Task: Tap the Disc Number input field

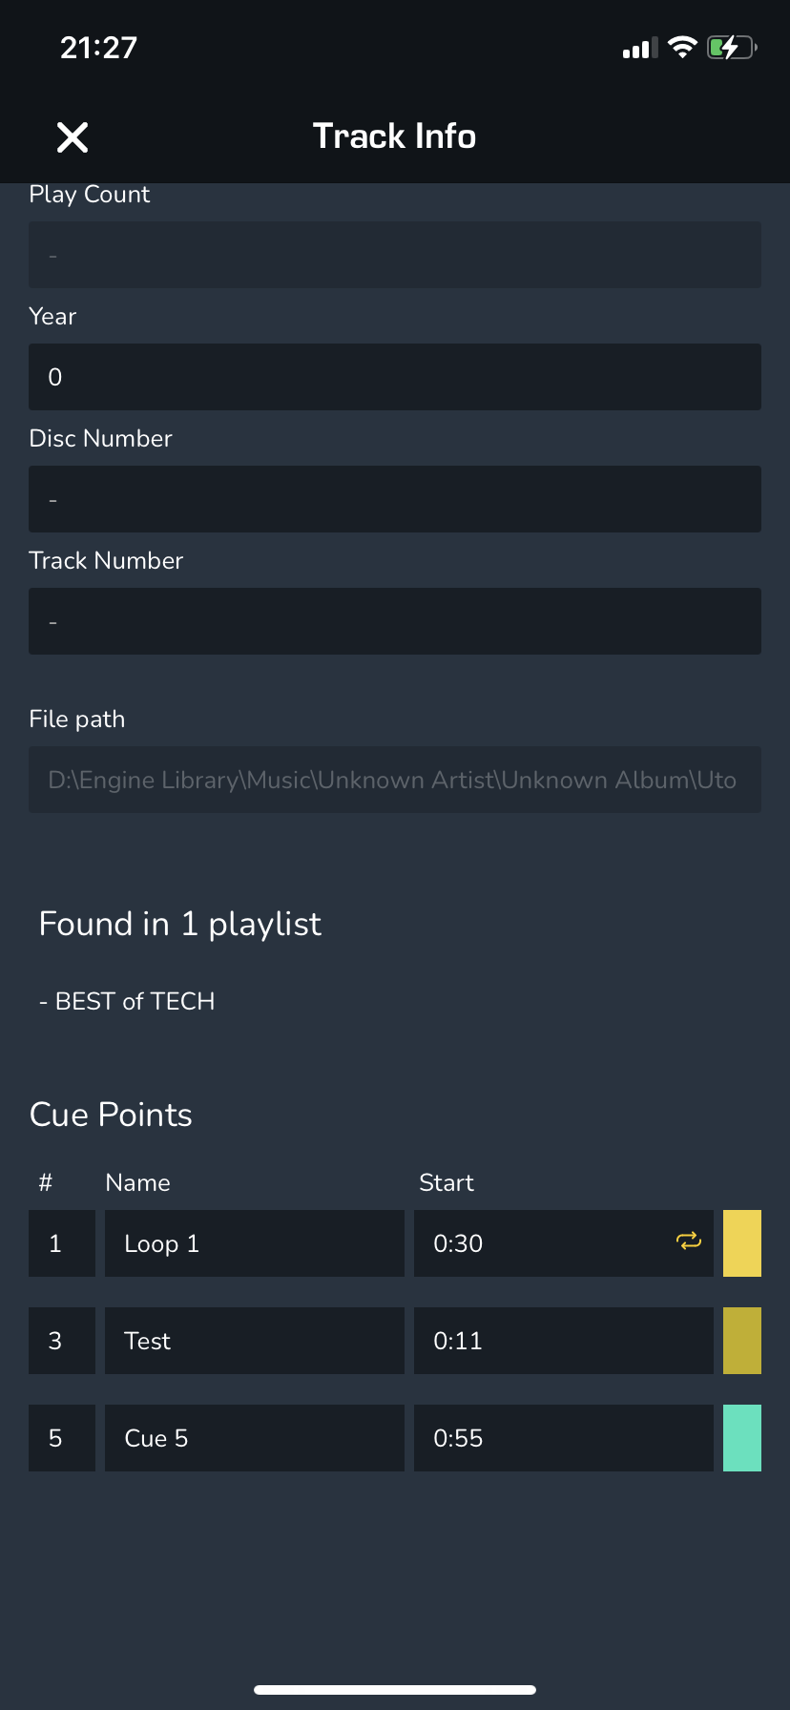Action: pos(395,499)
